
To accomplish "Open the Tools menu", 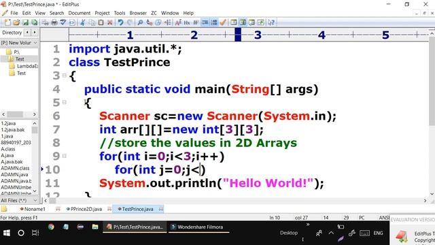I will [x=120, y=13].
